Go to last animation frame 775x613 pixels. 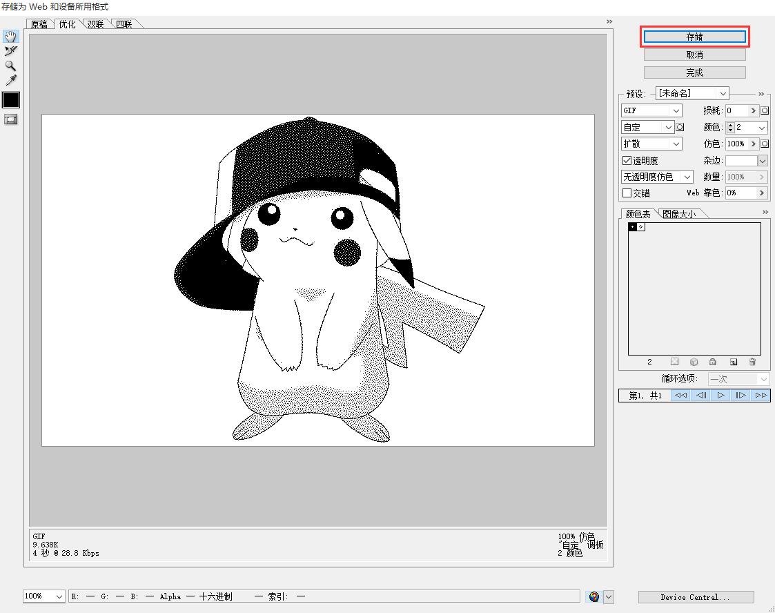coord(761,395)
